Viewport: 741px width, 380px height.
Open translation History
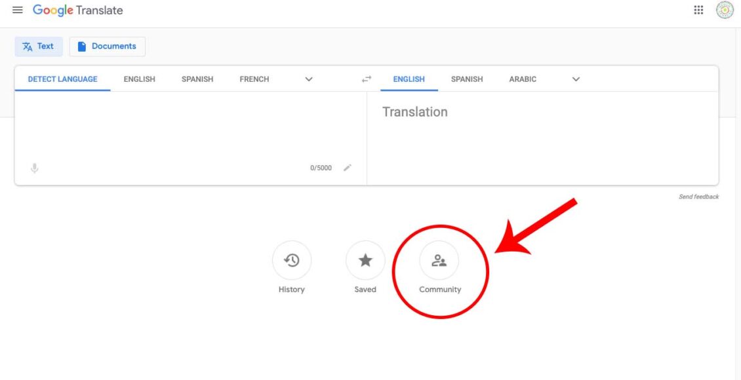[292, 260]
